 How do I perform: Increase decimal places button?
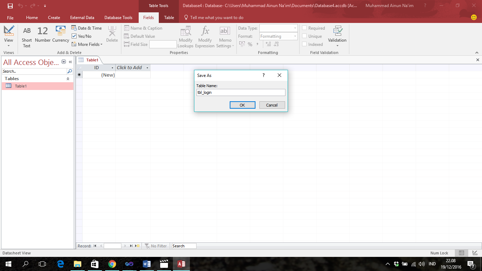click(269, 44)
